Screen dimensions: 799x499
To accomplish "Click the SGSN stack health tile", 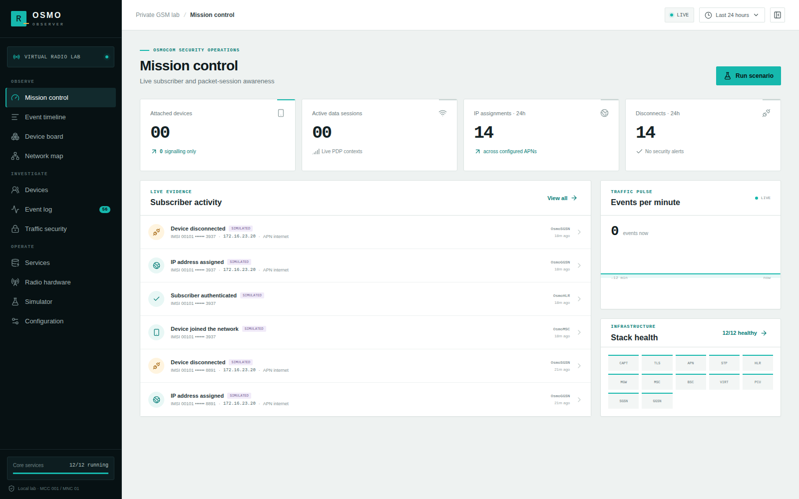I will tap(624, 401).
